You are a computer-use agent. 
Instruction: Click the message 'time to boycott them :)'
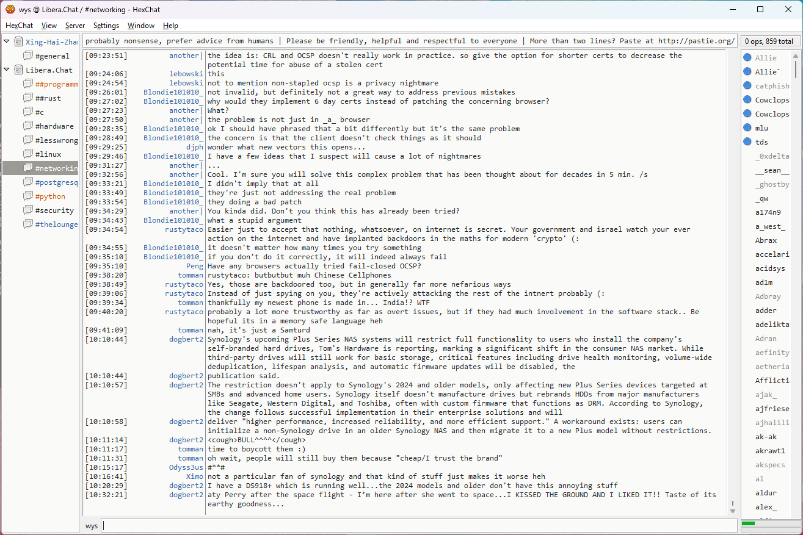pyautogui.click(x=256, y=449)
